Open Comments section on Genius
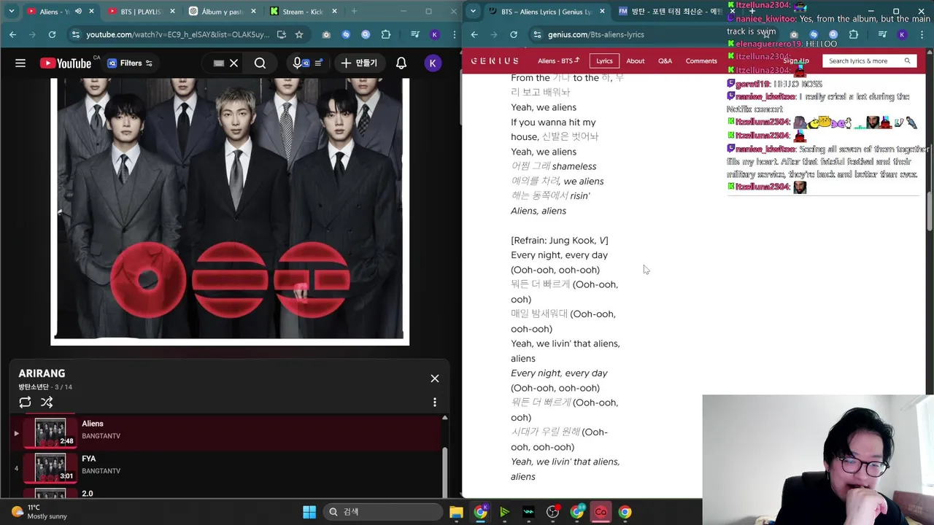The image size is (934, 525). 701,61
